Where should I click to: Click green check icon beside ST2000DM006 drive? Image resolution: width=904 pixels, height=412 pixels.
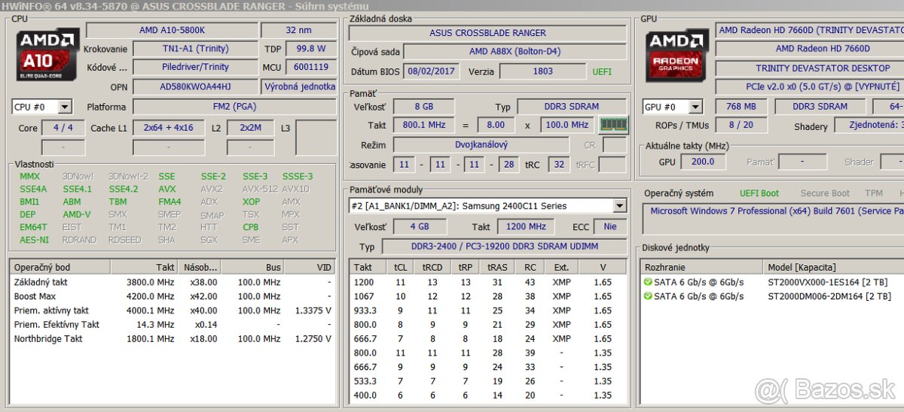(648, 296)
